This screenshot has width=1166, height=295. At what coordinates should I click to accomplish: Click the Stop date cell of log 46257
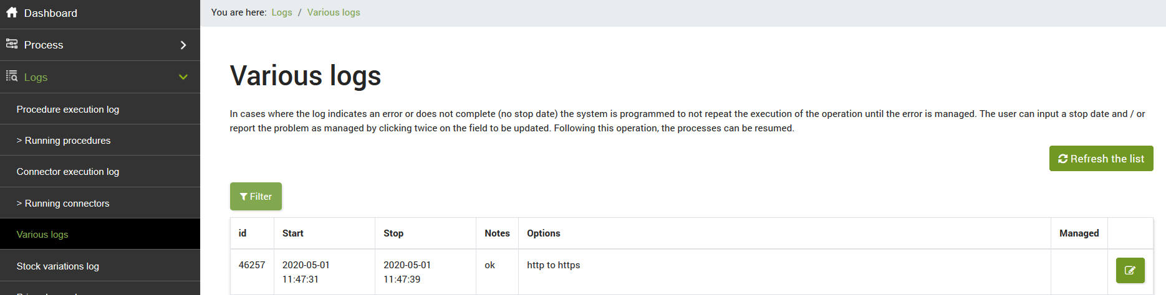click(426, 272)
